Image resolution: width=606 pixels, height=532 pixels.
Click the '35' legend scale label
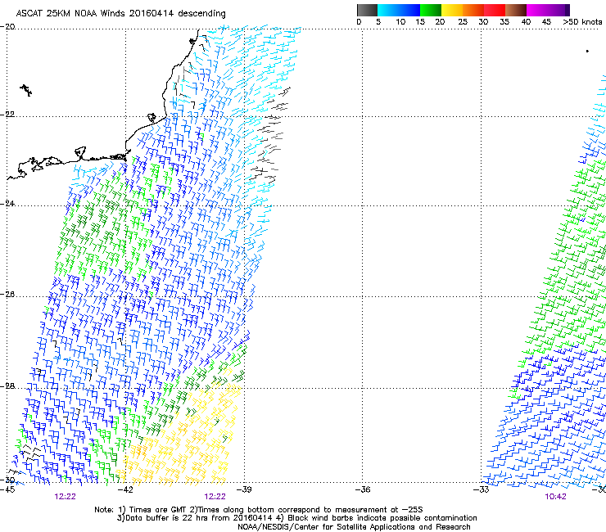(x=504, y=22)
